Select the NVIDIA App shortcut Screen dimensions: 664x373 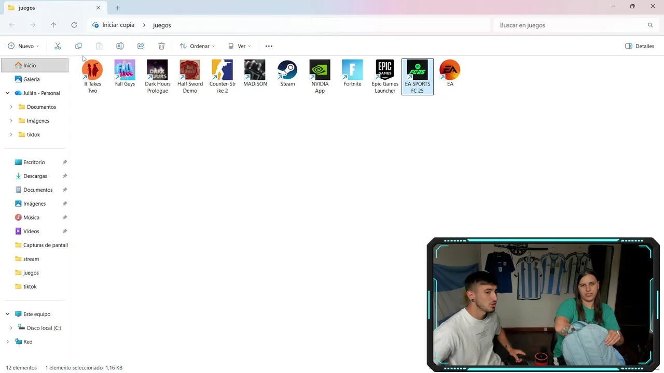click(x=320, y=76)
